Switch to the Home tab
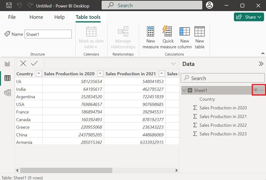Viewport: 266px width, 180px height. coord(36,17)
